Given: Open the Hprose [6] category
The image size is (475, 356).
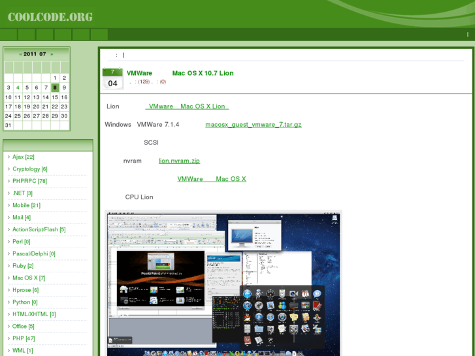Looking at the screenshot, I should pyautogui.click(x=25, y=290).
